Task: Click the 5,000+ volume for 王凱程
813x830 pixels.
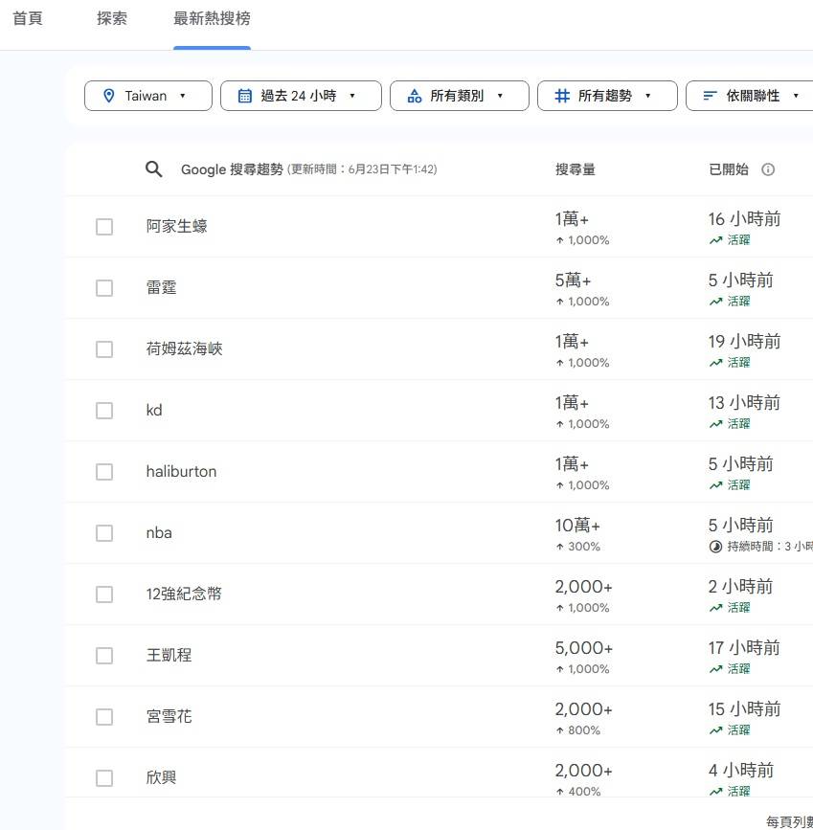Action: coord(584,648)
